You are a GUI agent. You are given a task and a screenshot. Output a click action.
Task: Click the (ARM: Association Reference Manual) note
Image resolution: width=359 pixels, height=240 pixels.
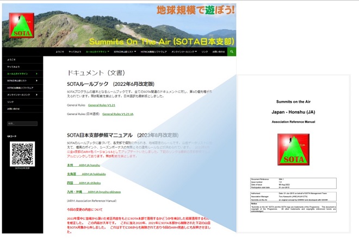coord(91,201)
